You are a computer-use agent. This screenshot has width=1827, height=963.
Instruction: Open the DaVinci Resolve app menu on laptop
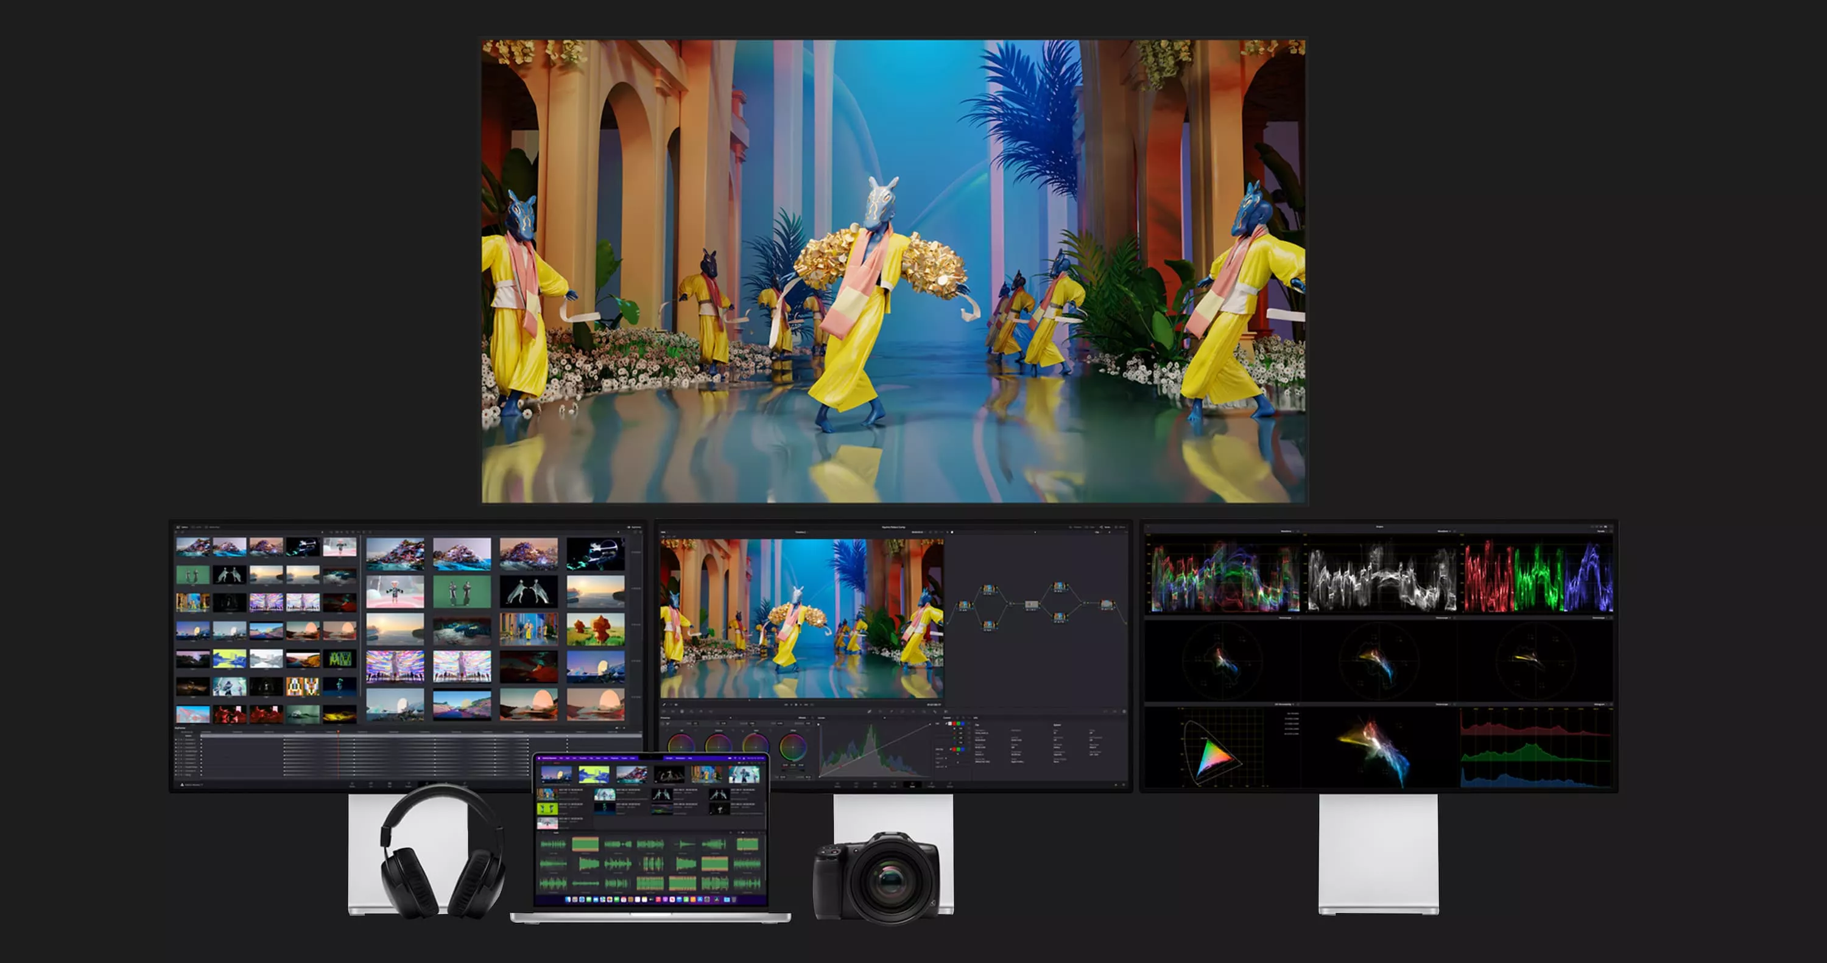point(550,758)
